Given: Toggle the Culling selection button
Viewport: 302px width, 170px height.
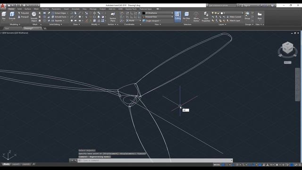Looking at the screenshot, I should [x=177, y=17].
